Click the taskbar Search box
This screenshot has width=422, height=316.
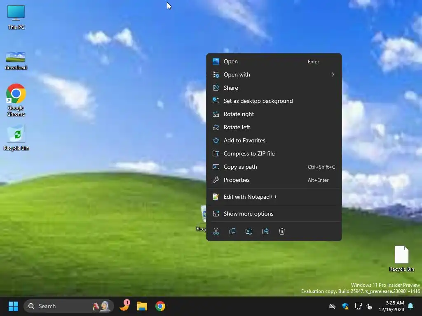tap(69, 306)
